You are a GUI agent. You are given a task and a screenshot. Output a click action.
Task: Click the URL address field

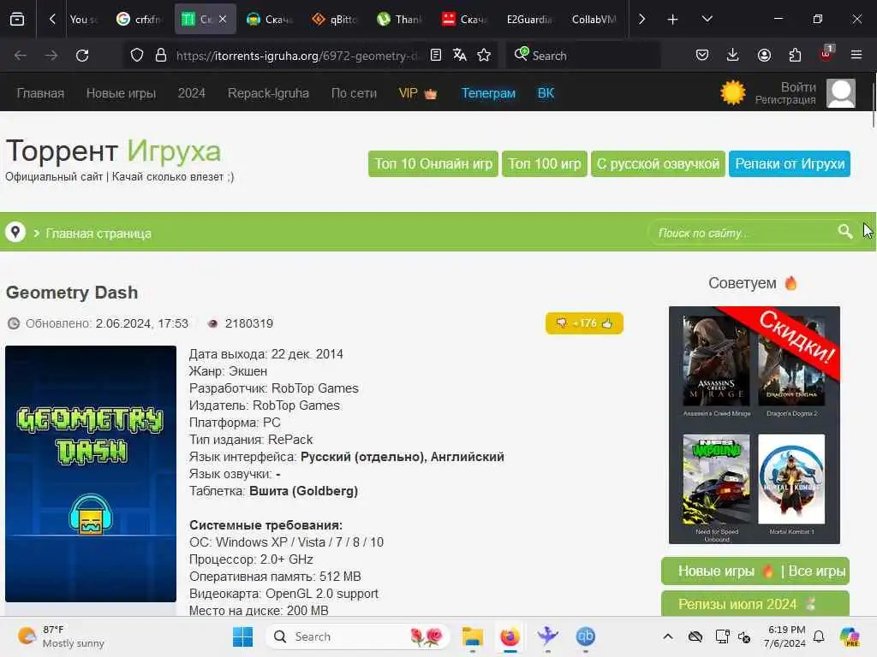click(x=296, y=56)
